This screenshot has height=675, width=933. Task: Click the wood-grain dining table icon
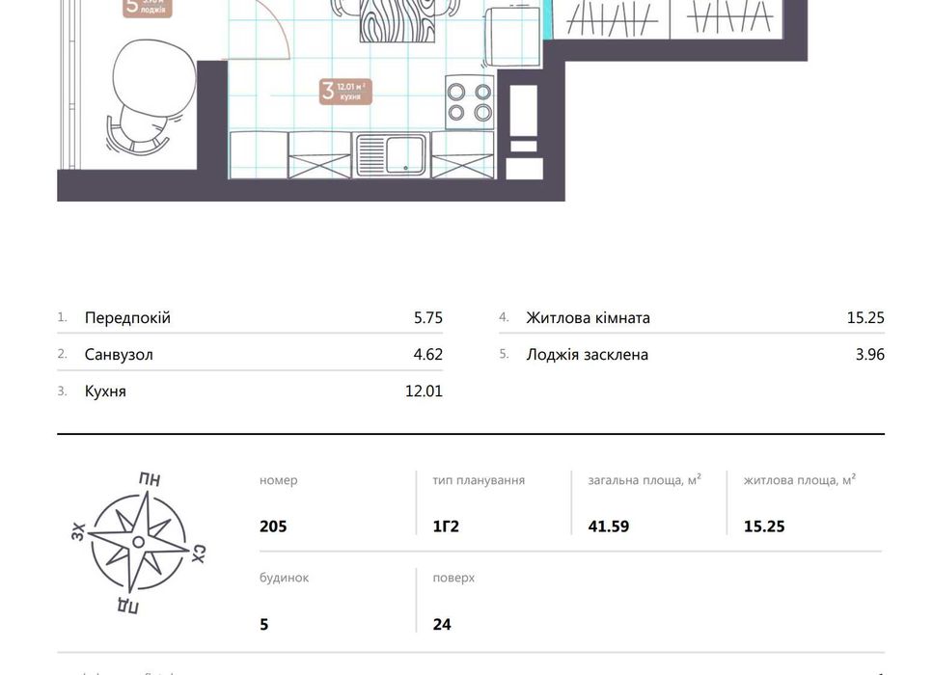coord(391,20)
